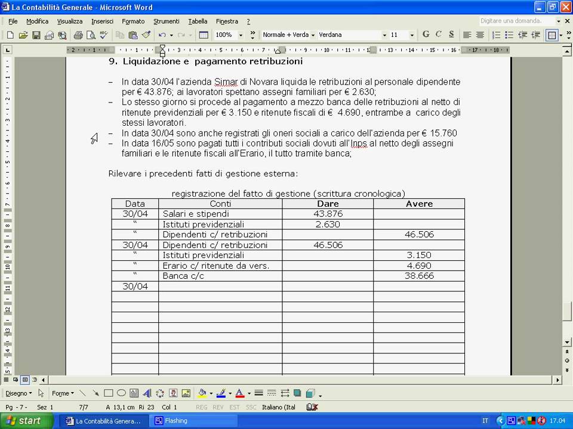Click the Paste clipboard icon
This screenshot has width=573, height=429.
coord(133,35)
